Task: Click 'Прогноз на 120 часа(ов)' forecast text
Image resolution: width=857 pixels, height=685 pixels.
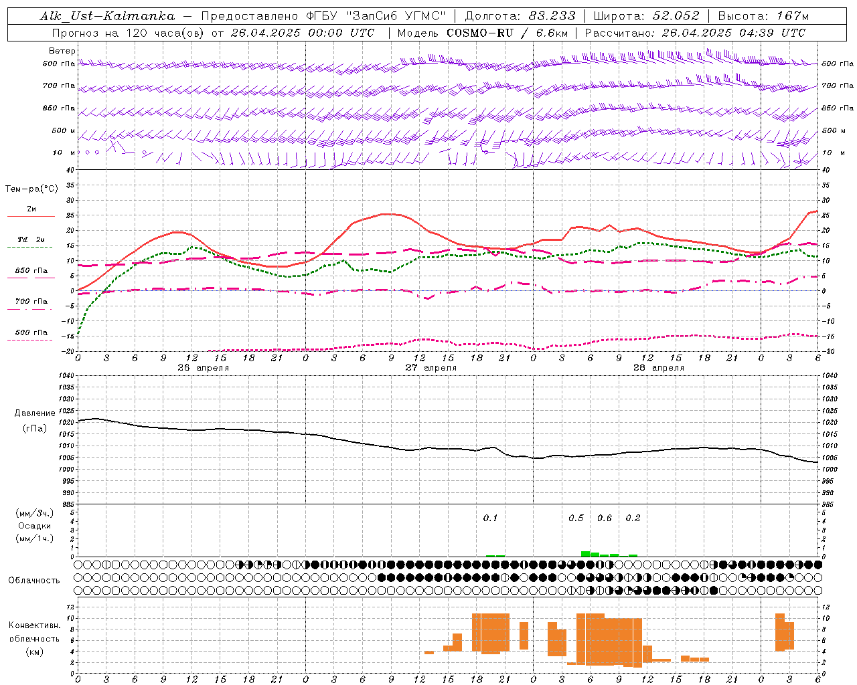Action: coord(129,33)
